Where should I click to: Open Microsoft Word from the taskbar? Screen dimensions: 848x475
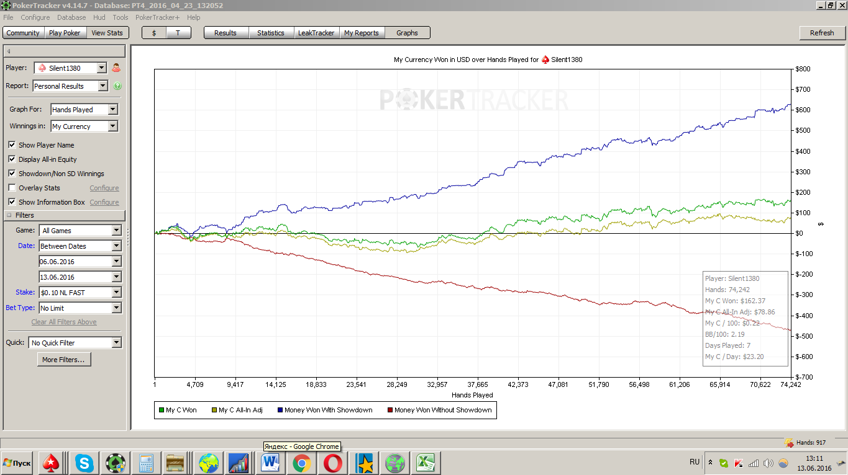coord(270,463)
